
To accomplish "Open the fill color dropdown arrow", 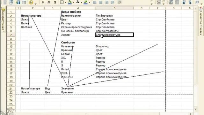I will pos(74,3).
